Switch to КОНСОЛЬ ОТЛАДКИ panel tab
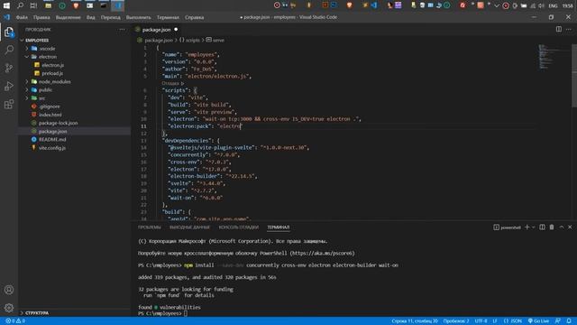 238,227
